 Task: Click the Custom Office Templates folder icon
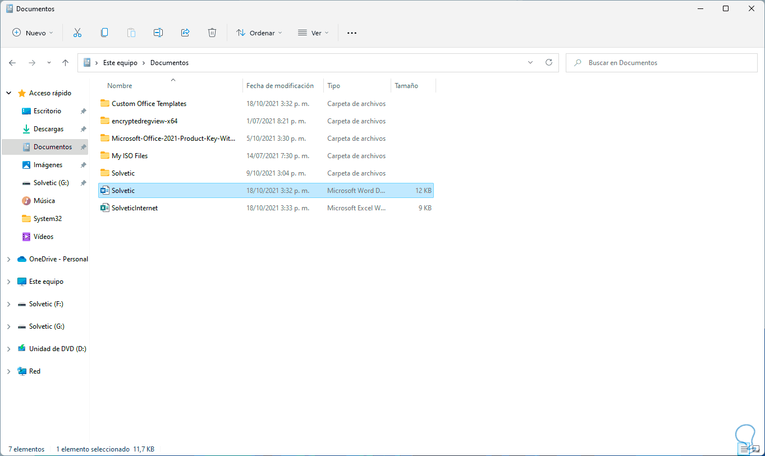coord(104,104)
